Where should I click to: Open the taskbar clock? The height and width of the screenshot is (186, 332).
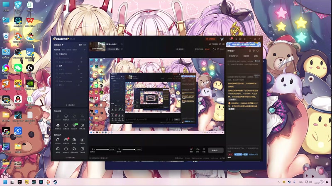(320, 182)
